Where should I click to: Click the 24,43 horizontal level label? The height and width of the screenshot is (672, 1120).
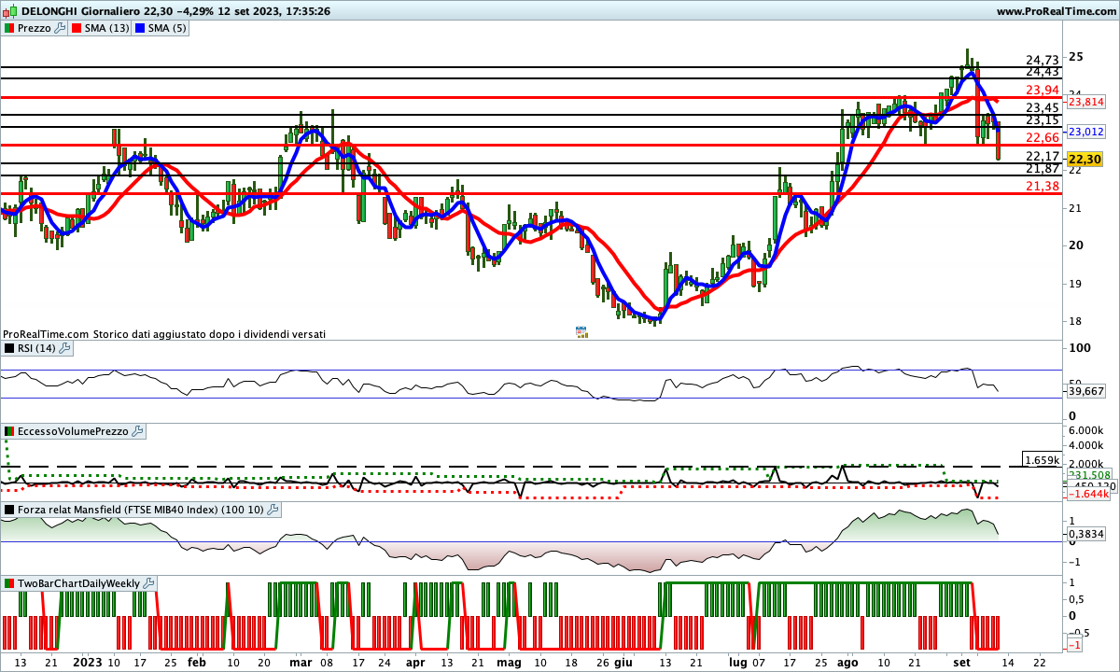1042,72
